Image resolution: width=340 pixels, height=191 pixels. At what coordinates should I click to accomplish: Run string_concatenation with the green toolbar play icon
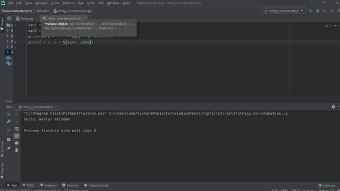coord(310,11)
